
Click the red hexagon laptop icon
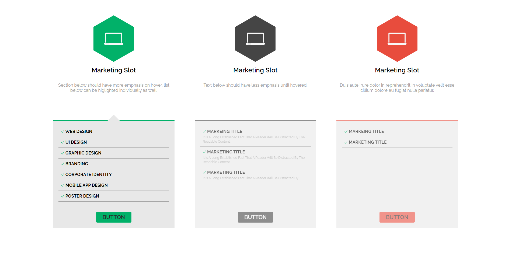[x=397, y=38]
